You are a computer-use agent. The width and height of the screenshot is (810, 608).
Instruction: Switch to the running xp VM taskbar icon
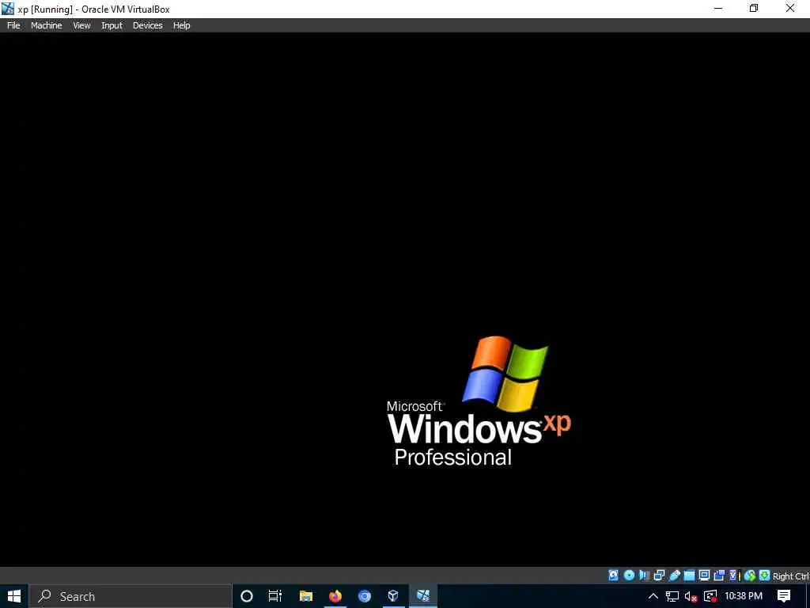423,596
